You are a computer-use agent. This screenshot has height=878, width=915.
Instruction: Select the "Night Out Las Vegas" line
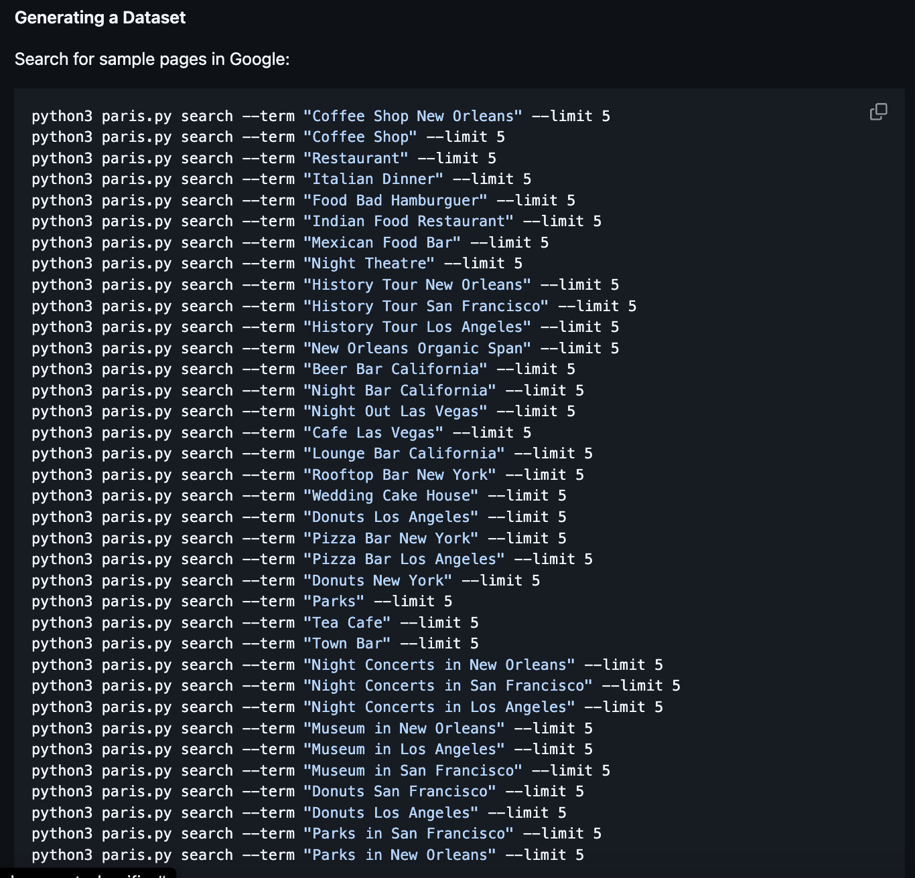303,411
